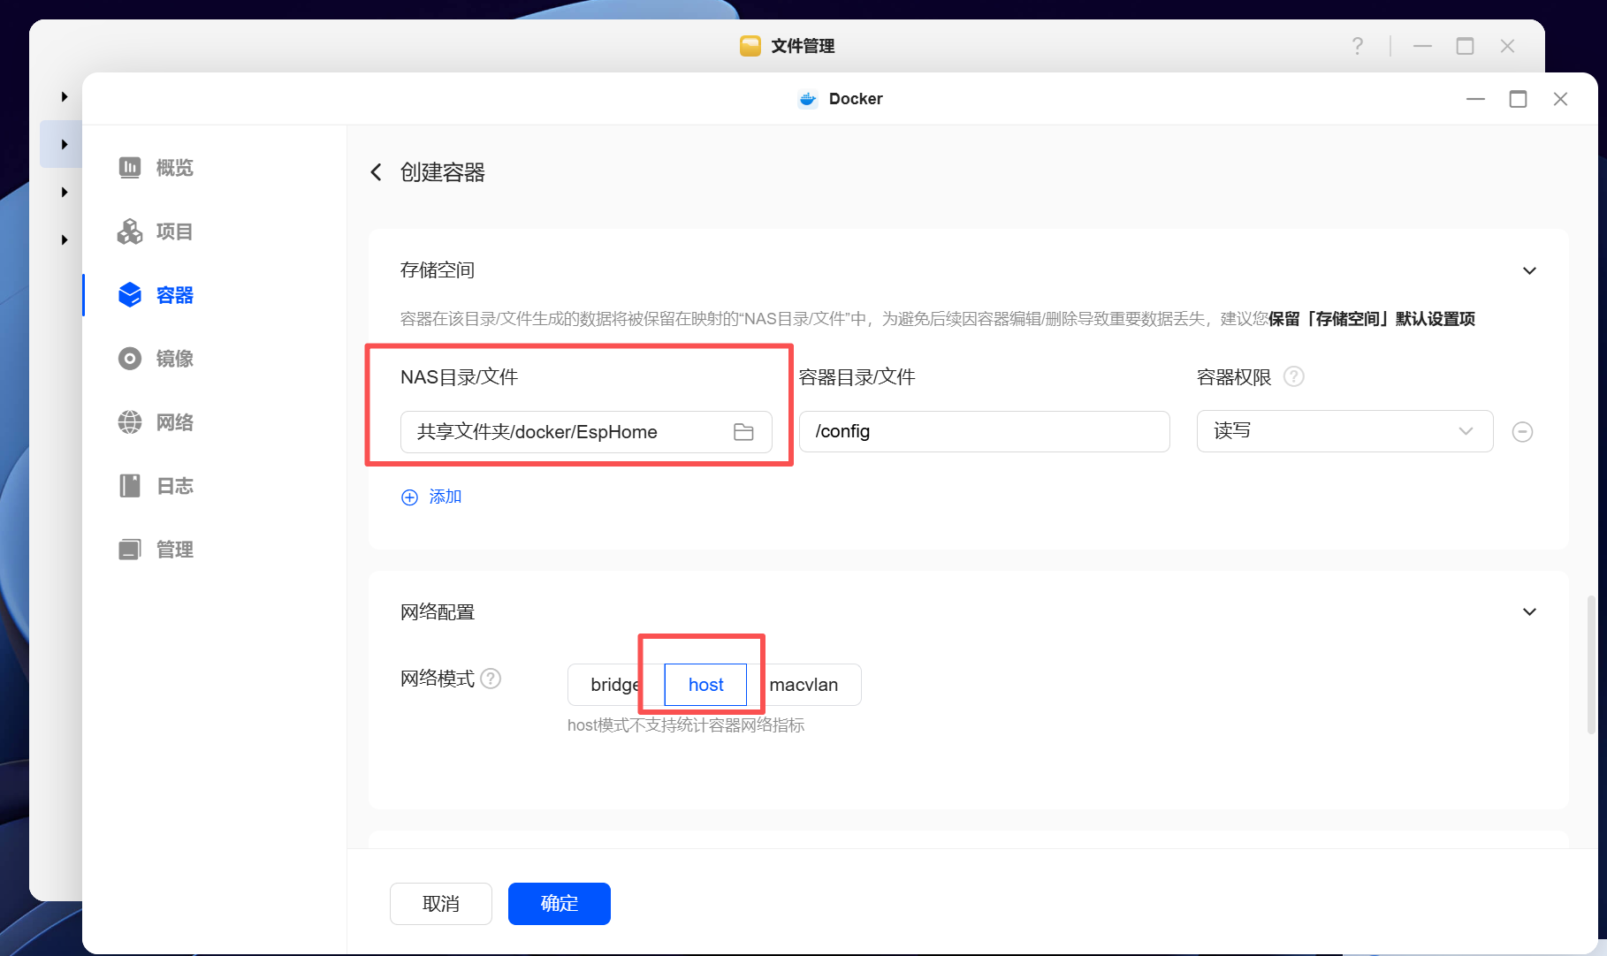Click the 日志 book icon
The height and width of the screenshot is (956, 1607).
(x=130, y=486)
